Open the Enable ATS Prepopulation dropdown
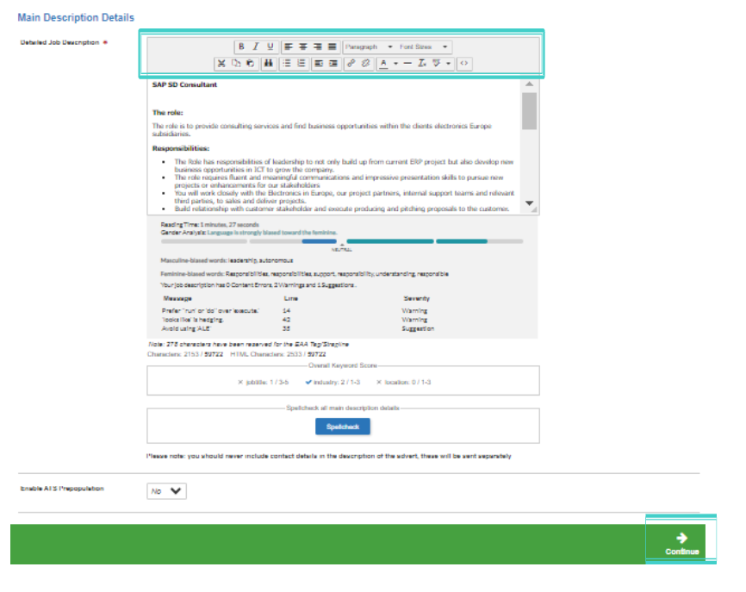This screenshot has height=592, width=746. [166, 491]
